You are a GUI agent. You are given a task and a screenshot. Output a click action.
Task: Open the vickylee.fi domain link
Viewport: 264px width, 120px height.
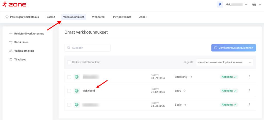point(89,91)
